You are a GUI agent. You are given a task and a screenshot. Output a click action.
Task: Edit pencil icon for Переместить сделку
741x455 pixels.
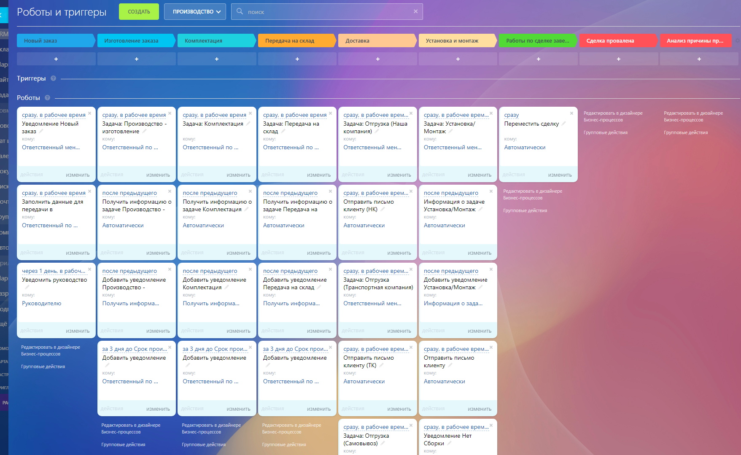(x=563, y=124)
